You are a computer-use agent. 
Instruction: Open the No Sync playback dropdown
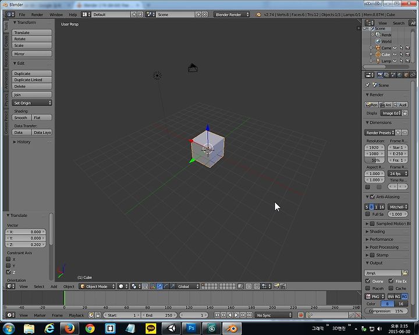pyautogui.click(x=274, y=315)
